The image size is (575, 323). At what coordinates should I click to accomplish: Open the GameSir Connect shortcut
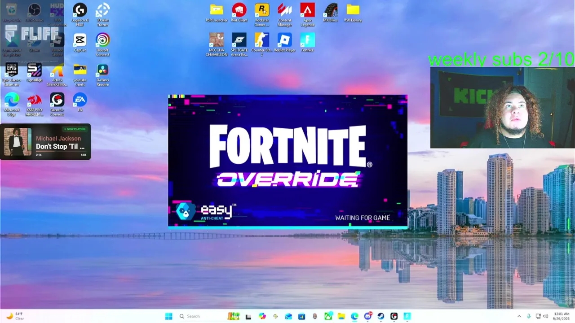pyautogui.click(x=57, y=104)
